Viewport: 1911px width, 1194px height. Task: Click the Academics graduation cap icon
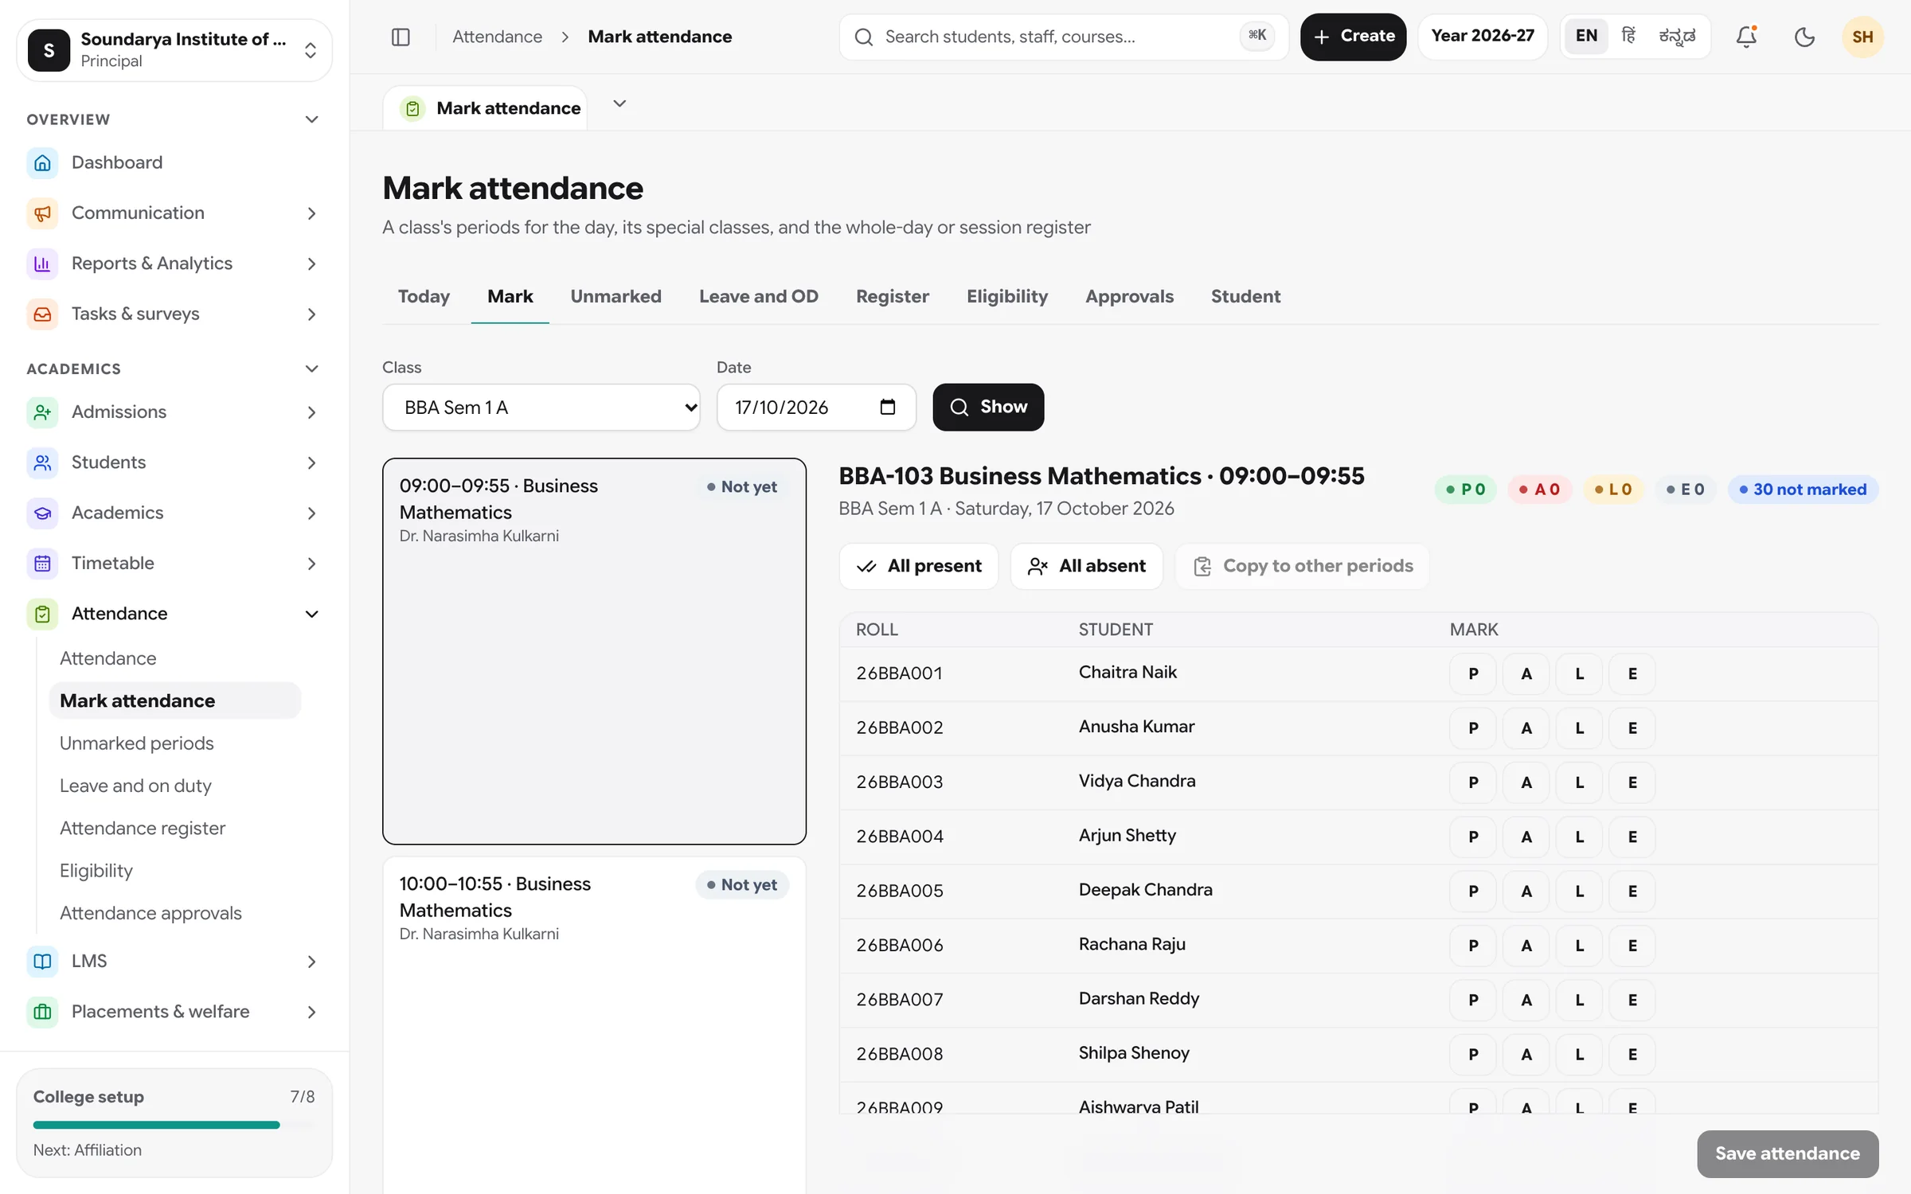tap(42, 513)
